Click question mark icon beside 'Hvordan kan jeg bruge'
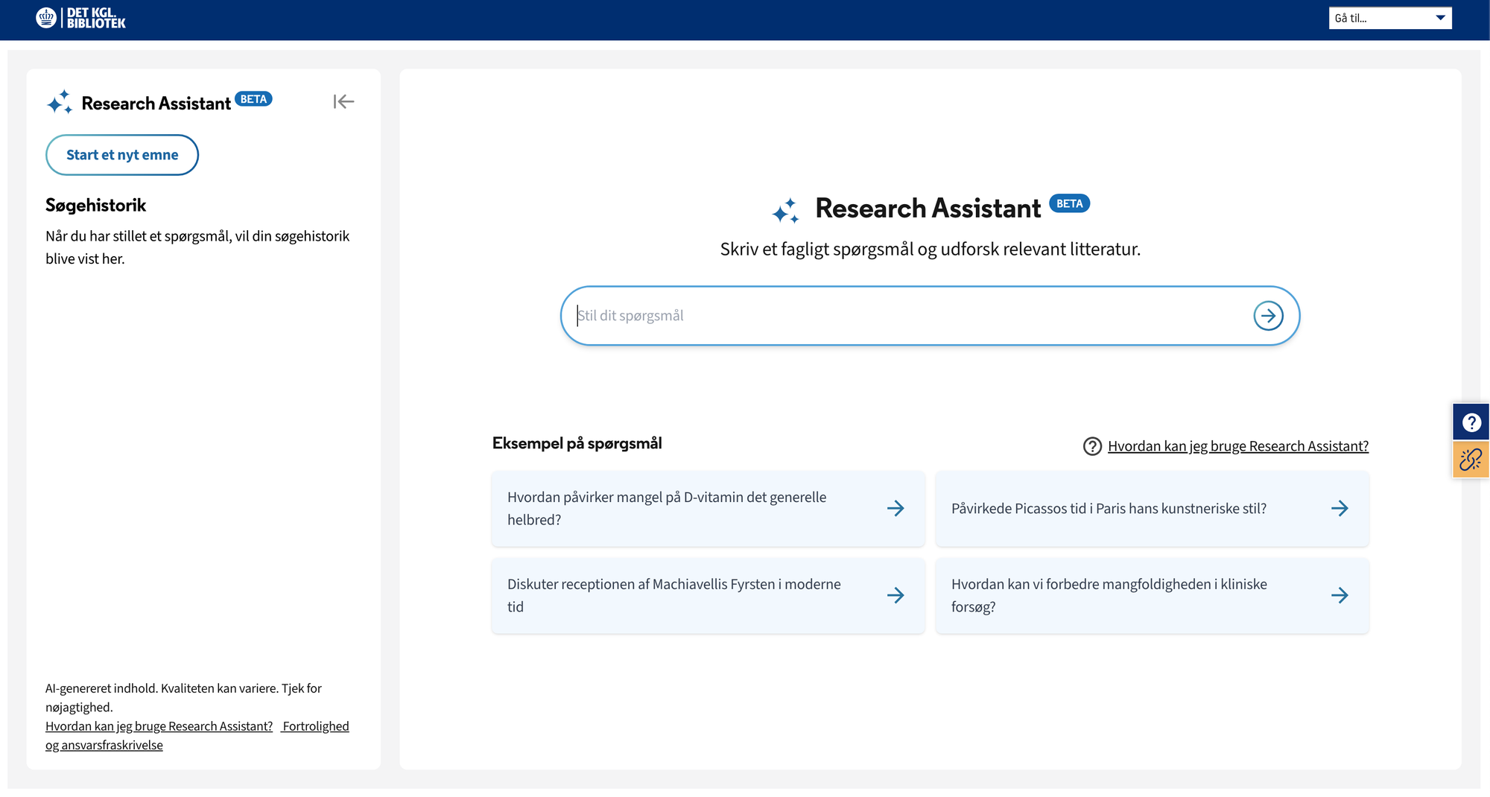The width and height of the screenshot is (1490, 797). point(1092,446)
